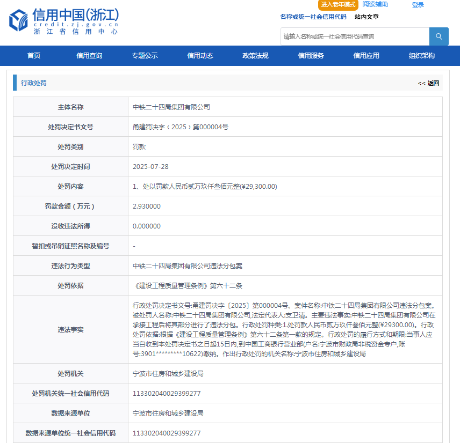Click 《建设工程质量管理条例》第六十二条 basis text

188,286
